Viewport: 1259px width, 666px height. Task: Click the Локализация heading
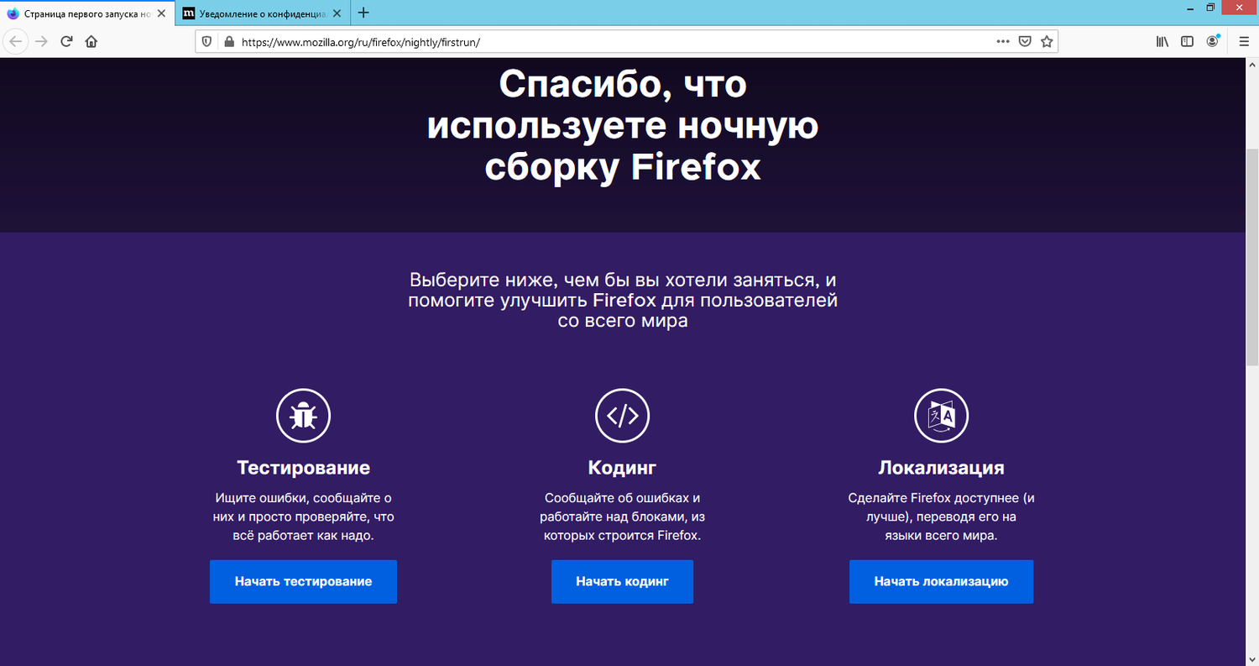point(941,468)
